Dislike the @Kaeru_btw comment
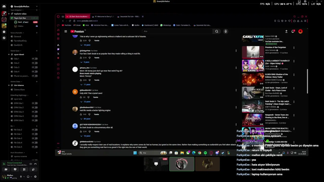 [89, 80]
